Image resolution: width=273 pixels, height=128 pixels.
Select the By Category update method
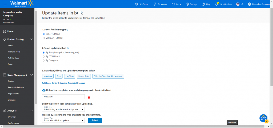tap(44, 61)
